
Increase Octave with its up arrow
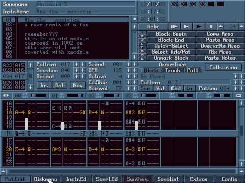[129, 76]
